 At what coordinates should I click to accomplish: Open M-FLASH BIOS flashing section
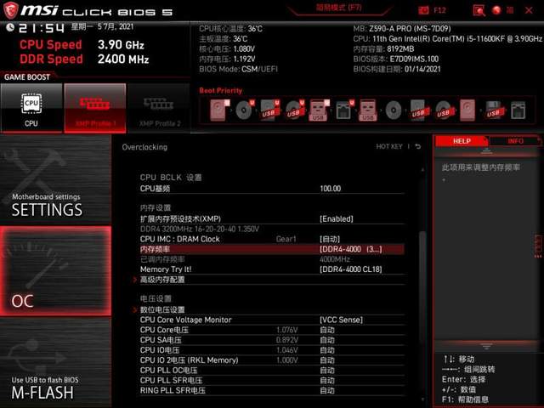pos(55,363)
